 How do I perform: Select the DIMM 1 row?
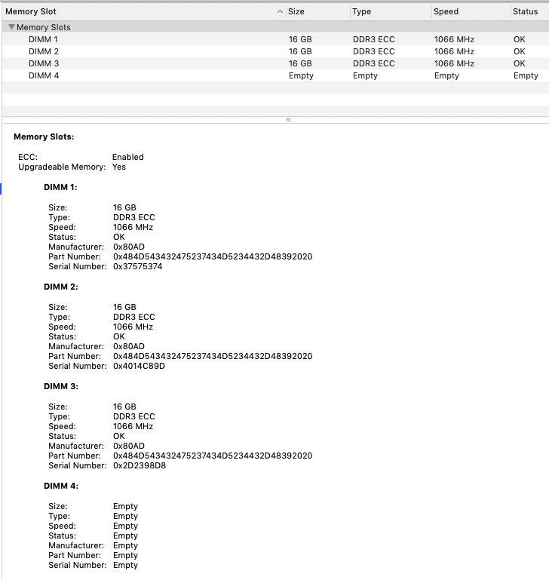275,39
